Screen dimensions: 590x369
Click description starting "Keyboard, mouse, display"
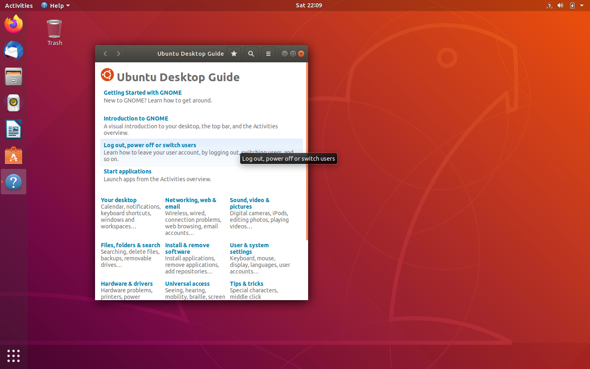pyautogui.click(x=260, y=265)
